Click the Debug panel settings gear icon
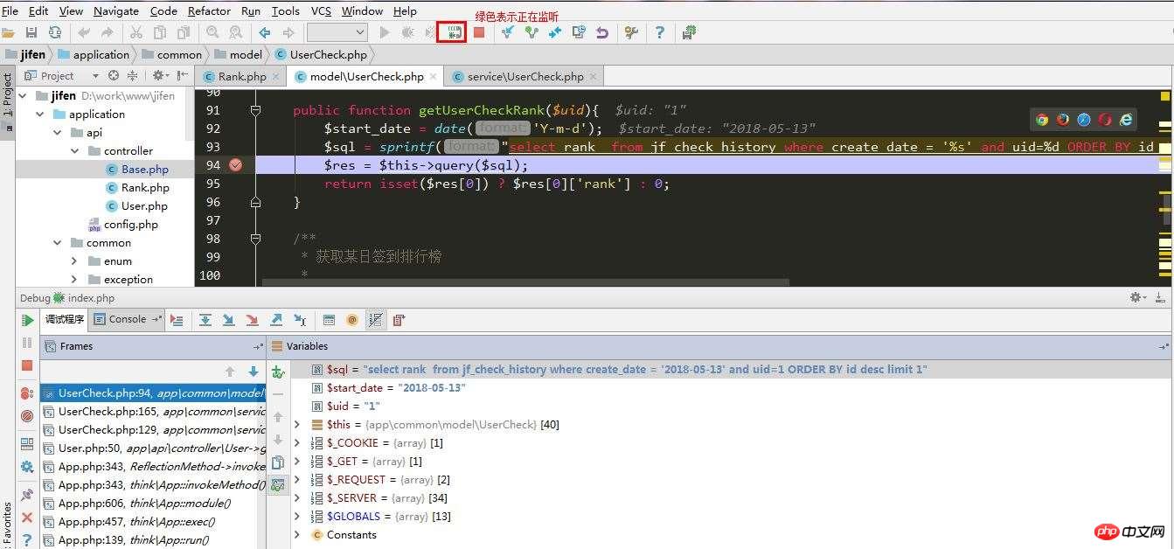The height and width of the screenshot is (549, 1174). point(1136,298)
